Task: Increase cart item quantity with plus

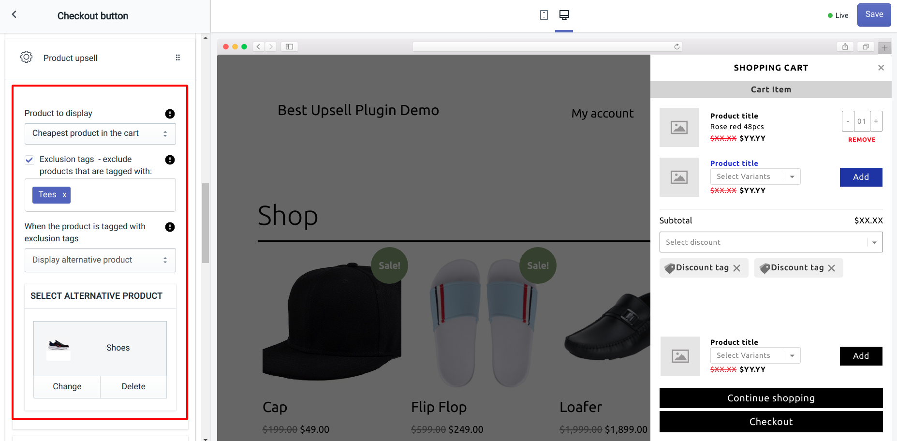Action: tap(876, 121)
